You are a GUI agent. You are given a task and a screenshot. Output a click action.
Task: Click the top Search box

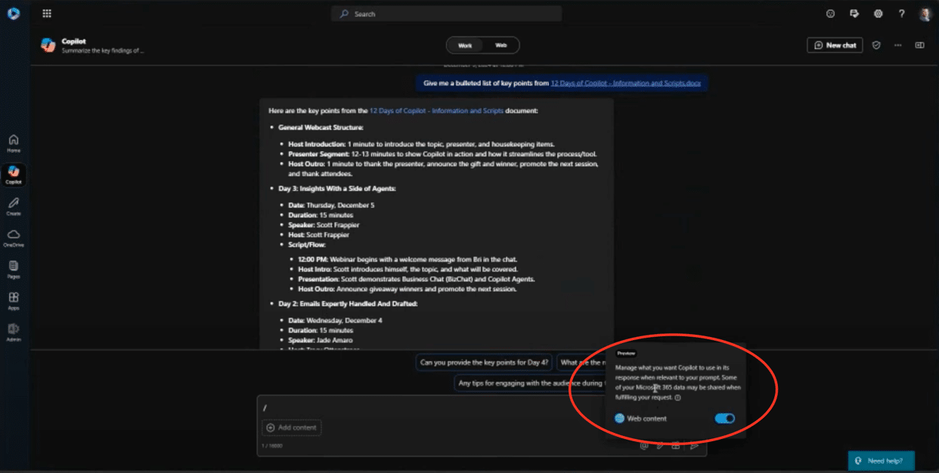tap(446, 14)
